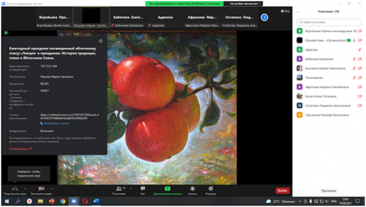Click the Пригласить button in participants panel
Viewport: 366px width, 207px height.
point(329,191)
